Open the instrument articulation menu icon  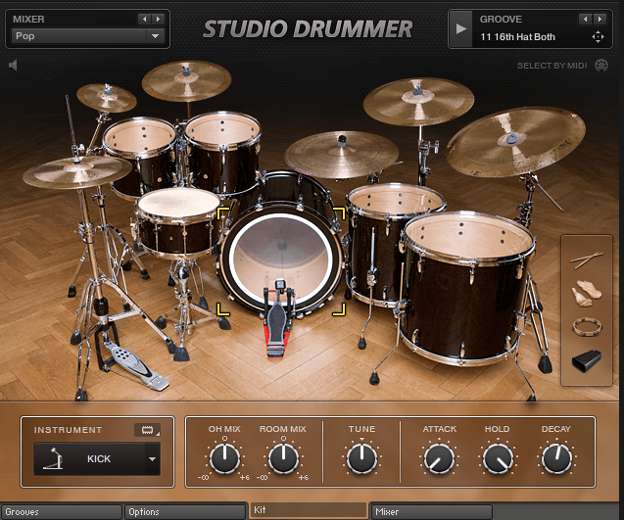click(x=148, y=430)
